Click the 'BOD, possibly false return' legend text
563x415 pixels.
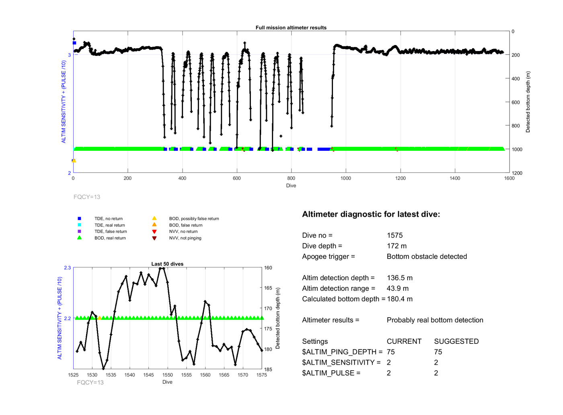(194, 219)
